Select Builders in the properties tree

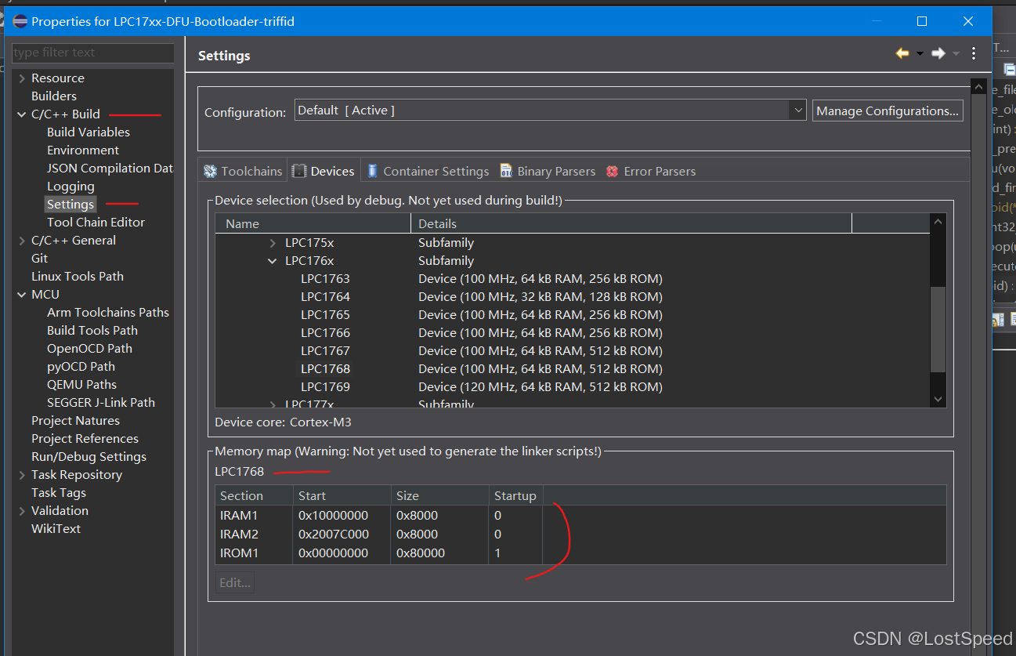coord(54,96)
